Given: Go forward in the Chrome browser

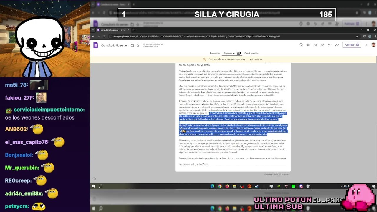Looking at the screenshot, I should pos(99,36).
